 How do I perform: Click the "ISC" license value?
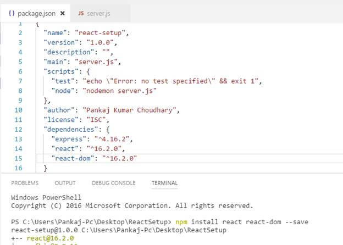click(x=96, y=120)
